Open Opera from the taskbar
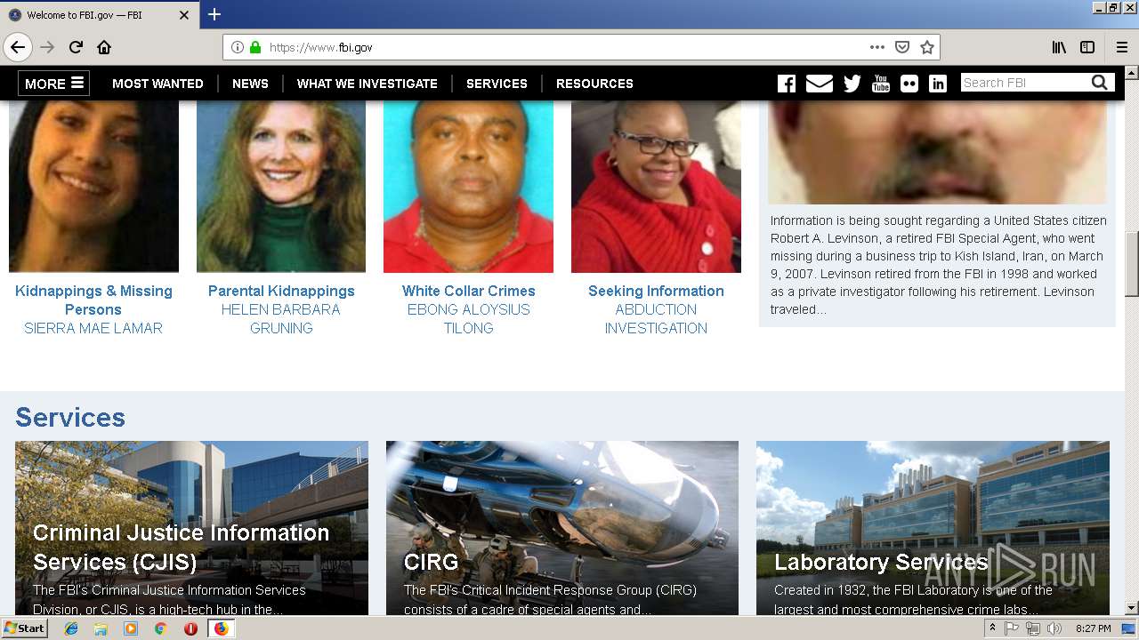This screenshot has height=640, width=1139. [x=190, y=628]
